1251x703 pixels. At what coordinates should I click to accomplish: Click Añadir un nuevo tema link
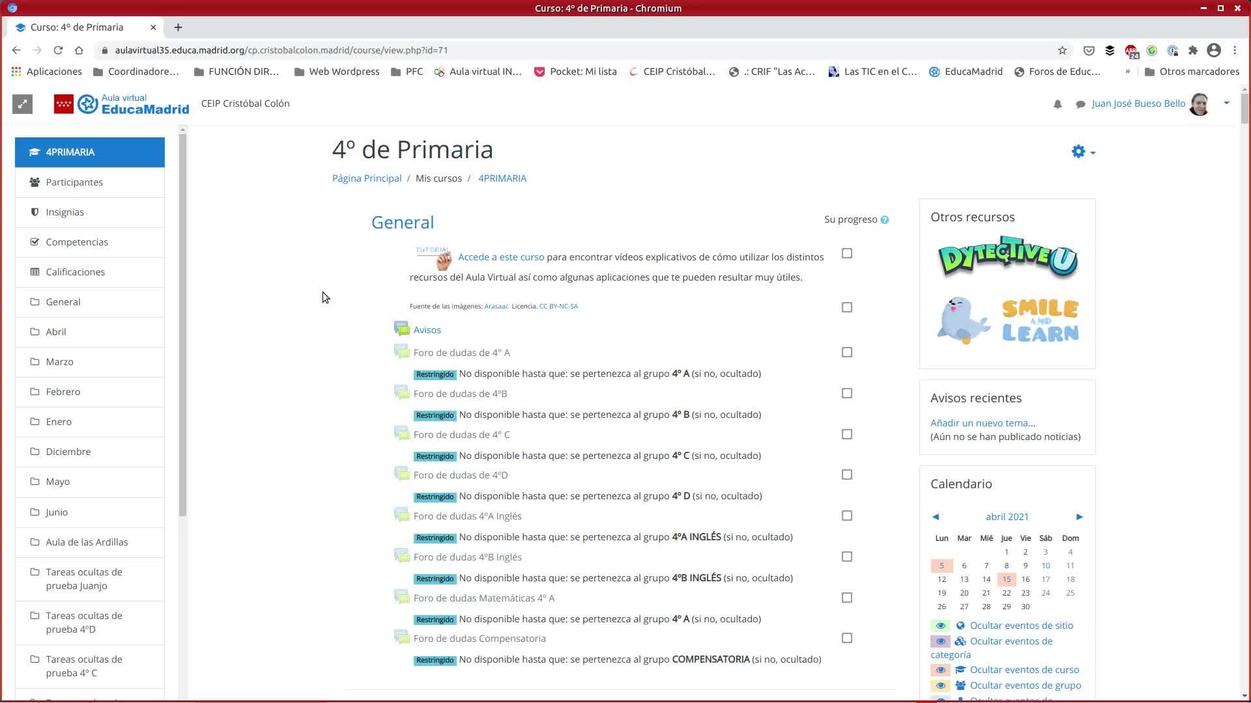click(982, 423)
